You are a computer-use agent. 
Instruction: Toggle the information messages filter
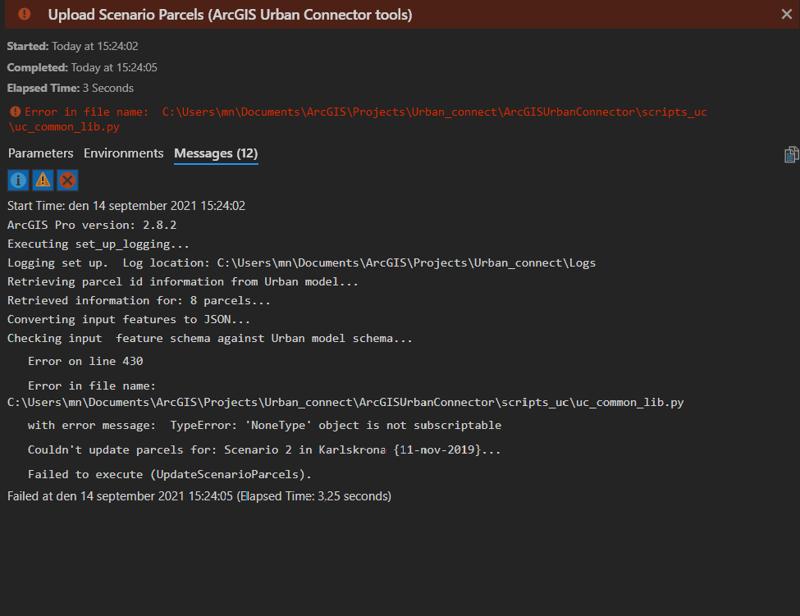[18, 180]
